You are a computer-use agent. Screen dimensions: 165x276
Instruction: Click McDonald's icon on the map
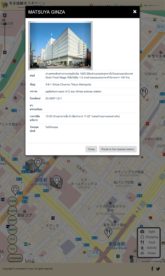click(147, 124)
